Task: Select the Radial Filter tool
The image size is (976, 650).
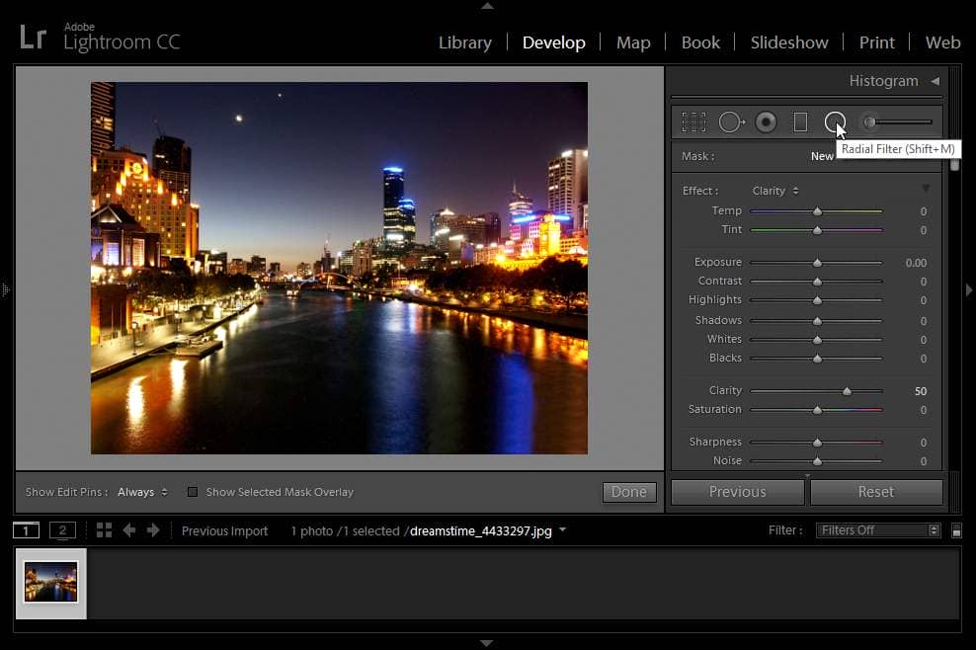Action: coord(835,122)
